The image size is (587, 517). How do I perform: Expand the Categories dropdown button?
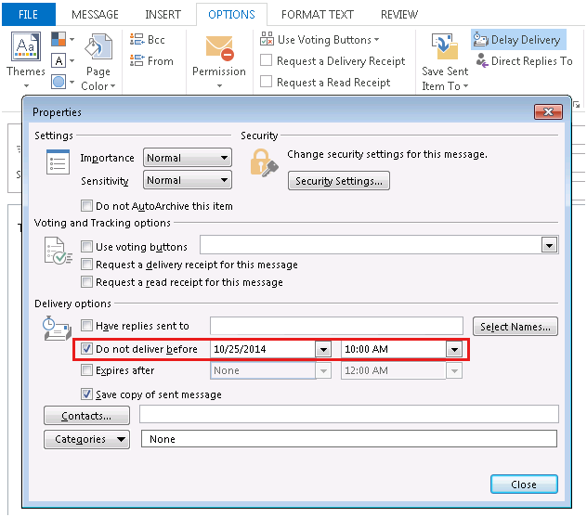(86, 439)
